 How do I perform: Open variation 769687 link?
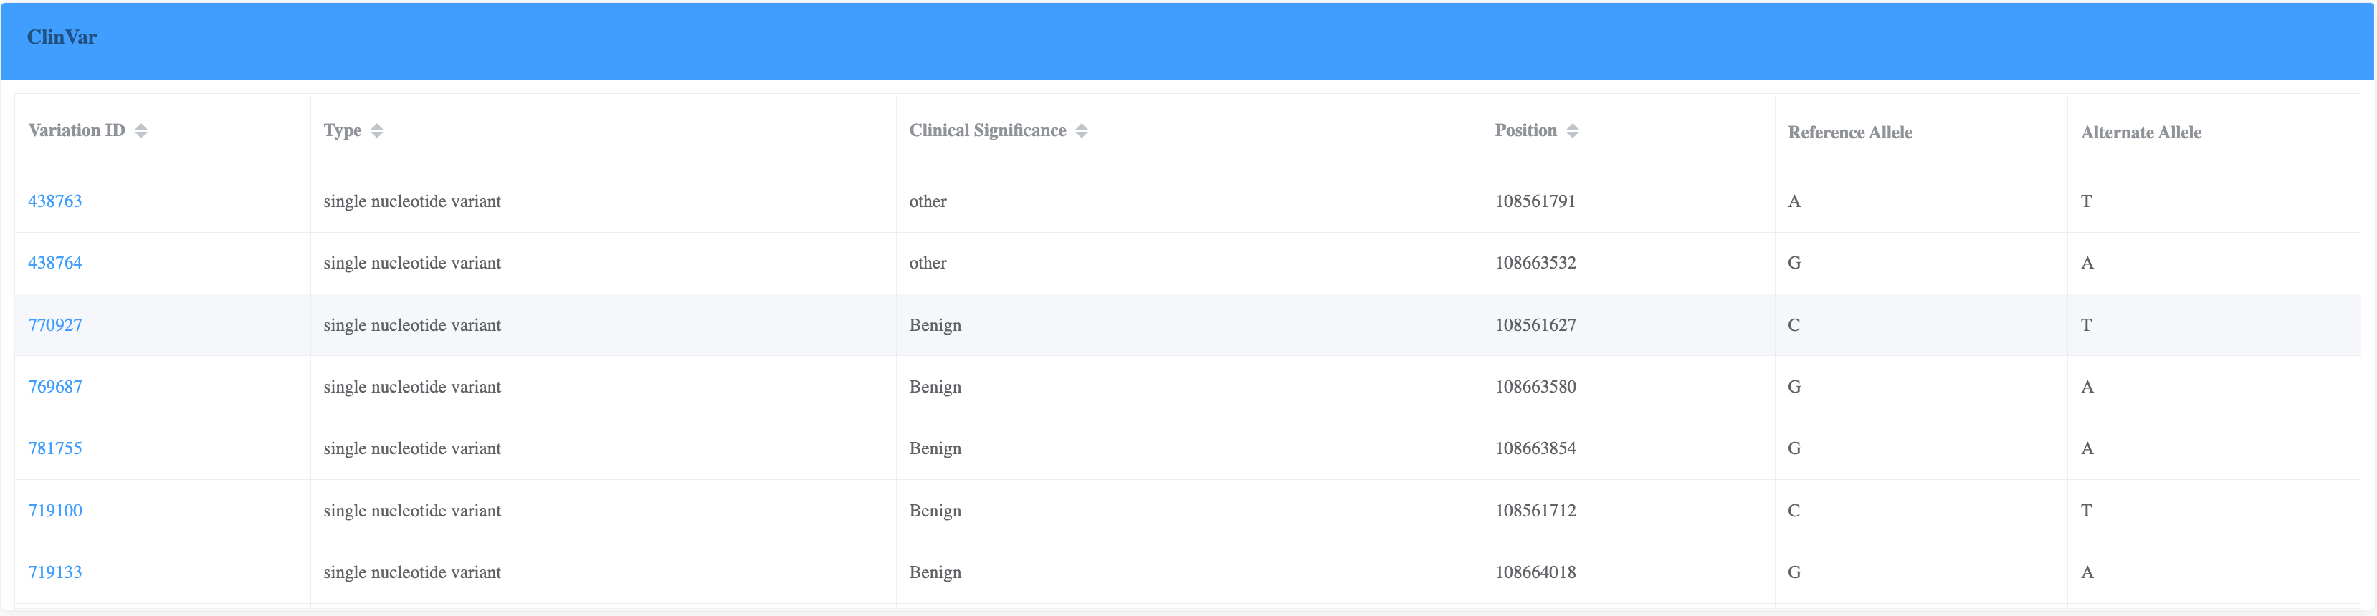click(55, 386)
